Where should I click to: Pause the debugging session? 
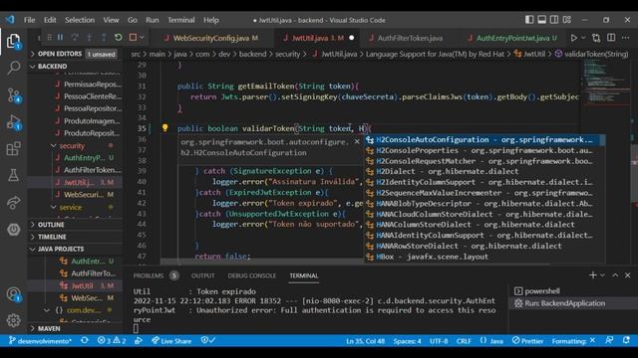60,38
